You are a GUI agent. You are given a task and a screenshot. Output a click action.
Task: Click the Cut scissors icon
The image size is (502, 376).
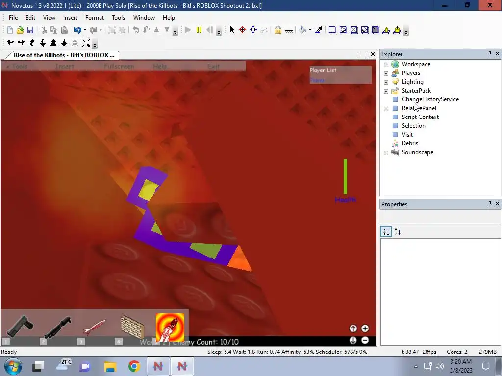[44, 30]
